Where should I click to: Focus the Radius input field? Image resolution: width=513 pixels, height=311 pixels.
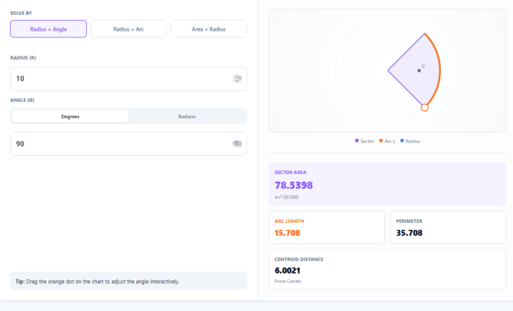[x=120, y=79]
